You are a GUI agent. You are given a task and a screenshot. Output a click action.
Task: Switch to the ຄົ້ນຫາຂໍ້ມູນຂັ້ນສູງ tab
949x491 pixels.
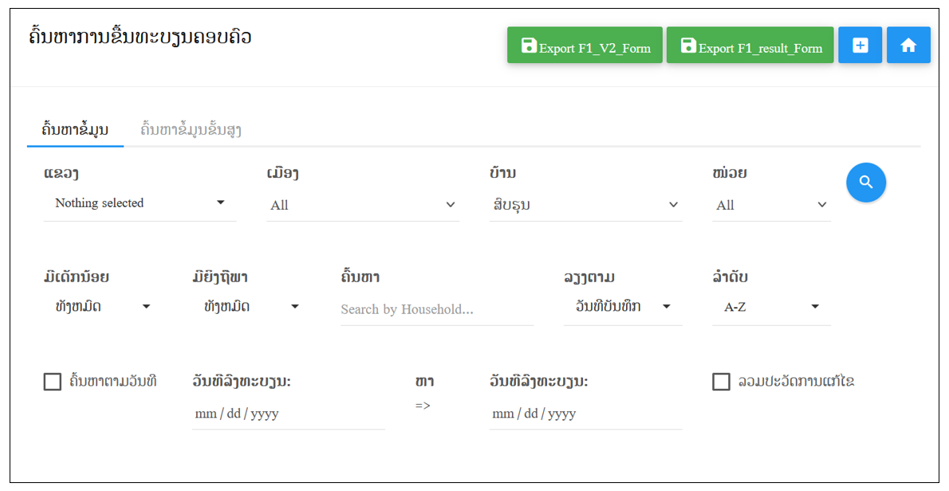[x=191, y=129]
